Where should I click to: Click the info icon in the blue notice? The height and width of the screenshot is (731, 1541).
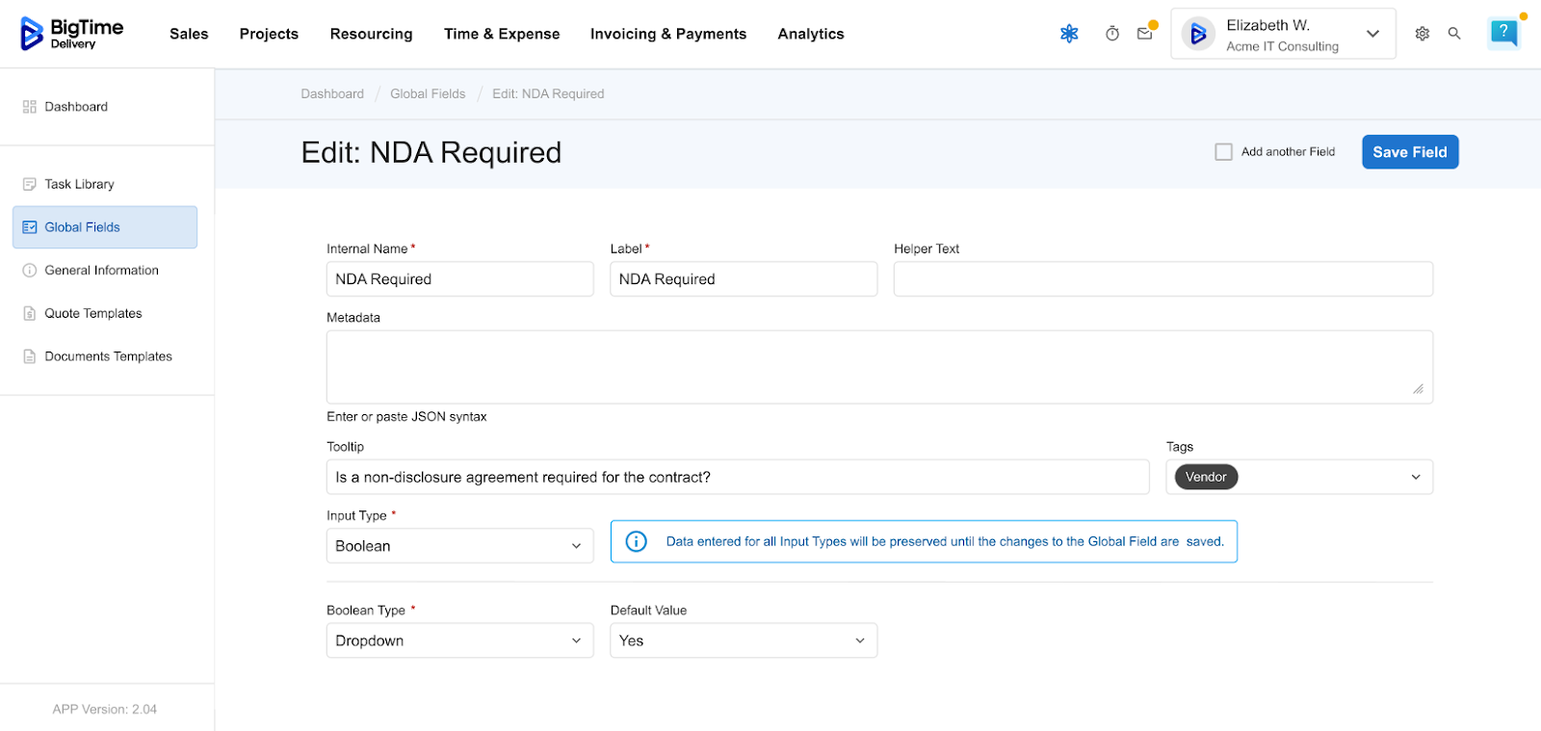point(637,541)
